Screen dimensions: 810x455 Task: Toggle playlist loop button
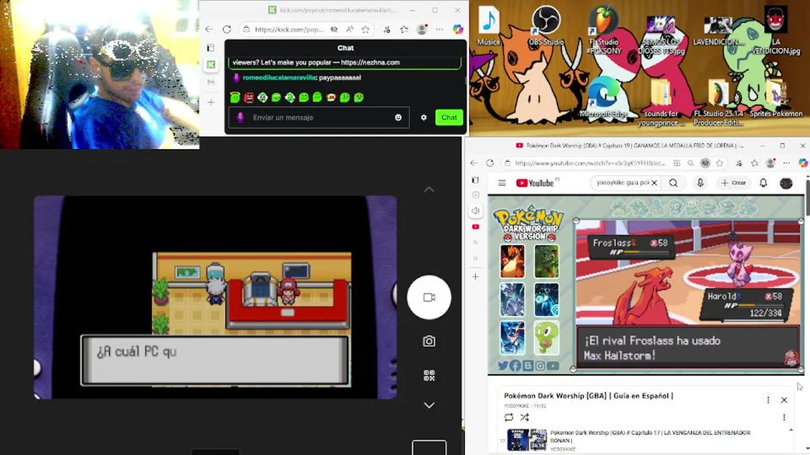tap(509, 417)
